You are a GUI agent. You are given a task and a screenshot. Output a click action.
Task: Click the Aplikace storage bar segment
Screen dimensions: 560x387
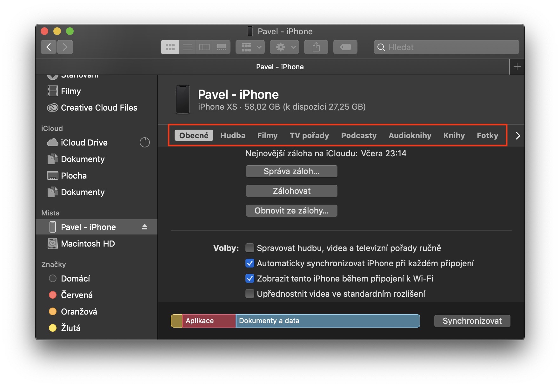[x=209, y=321]
